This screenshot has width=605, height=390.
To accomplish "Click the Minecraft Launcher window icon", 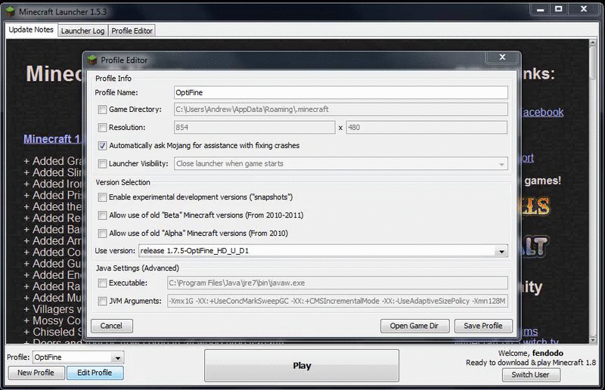I will pyautogui.click(x=11, y=11).
